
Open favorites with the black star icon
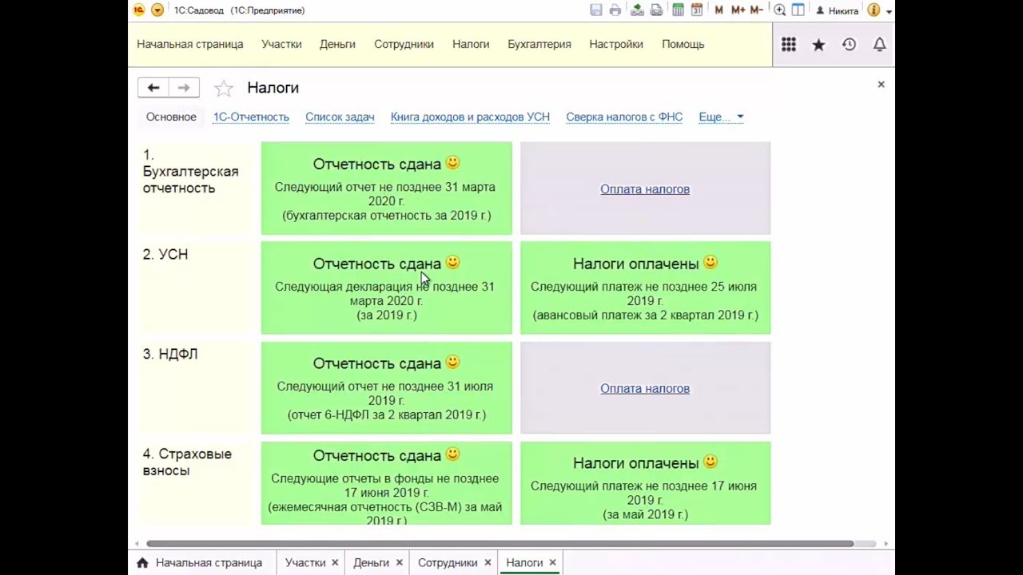click(x=818, y=45)
